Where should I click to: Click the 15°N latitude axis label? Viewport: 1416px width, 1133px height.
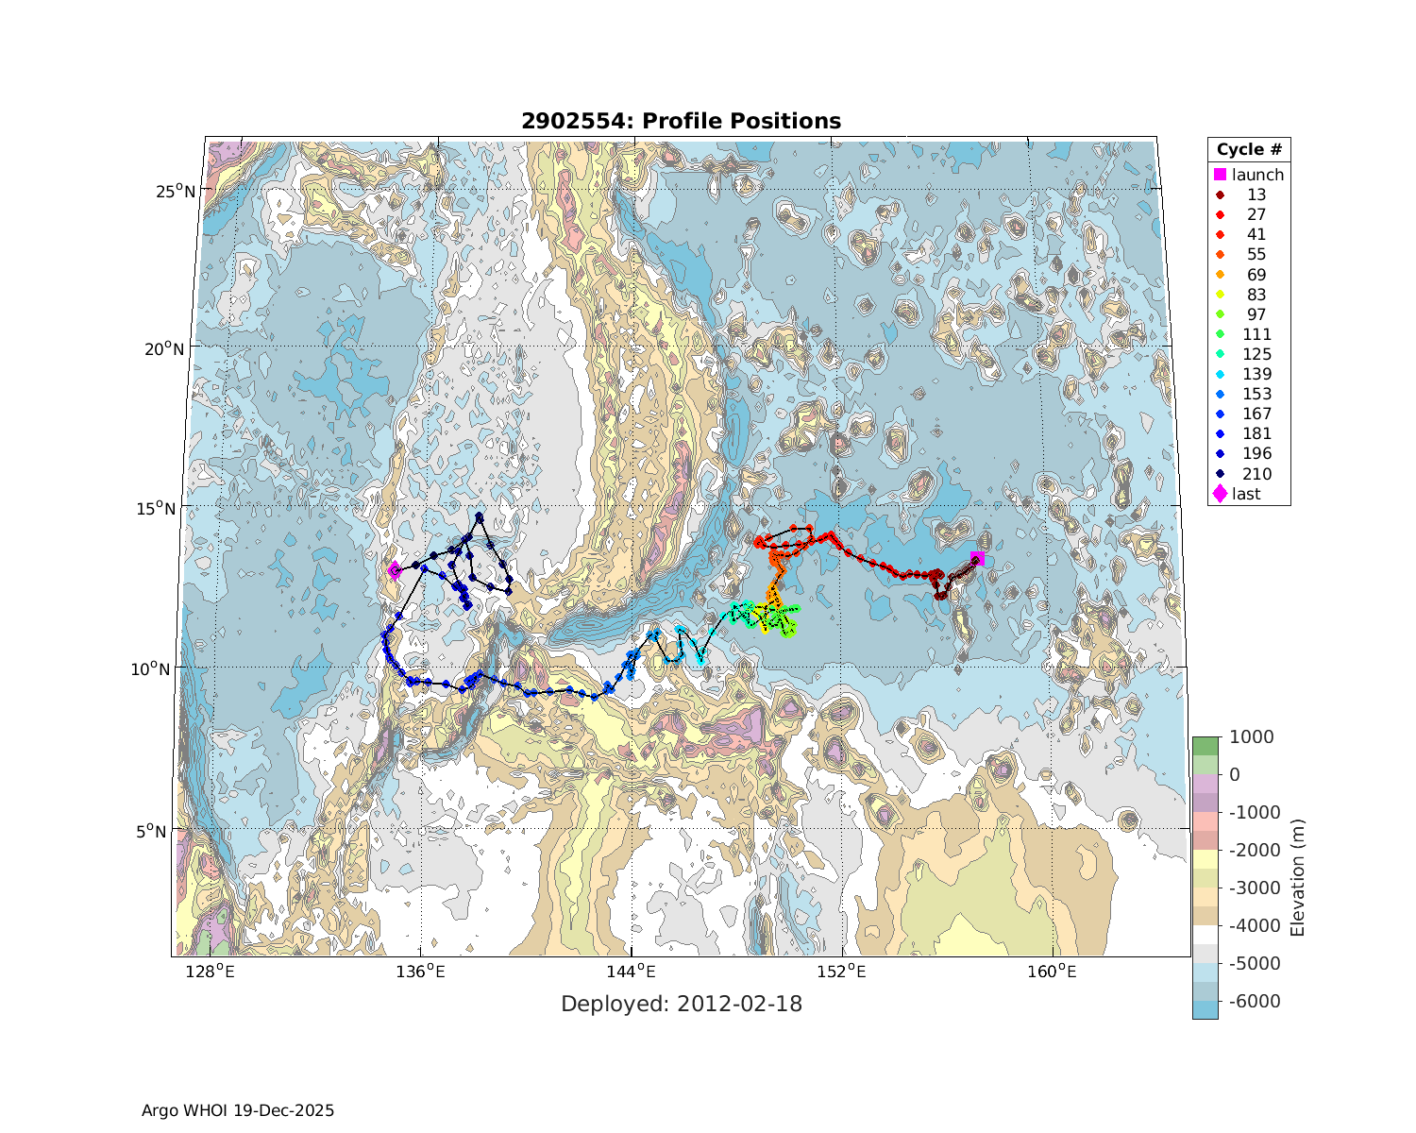[x=177, y=509]
